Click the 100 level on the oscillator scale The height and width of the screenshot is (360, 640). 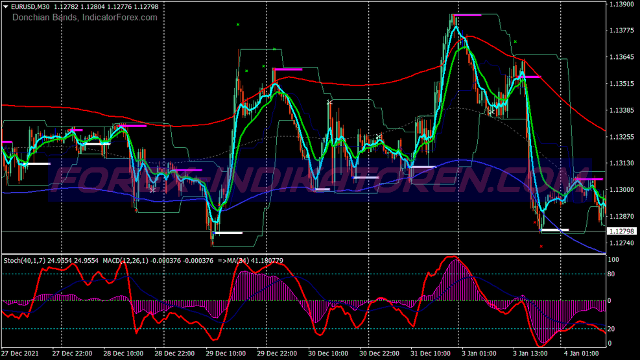[x=613, y=259]
